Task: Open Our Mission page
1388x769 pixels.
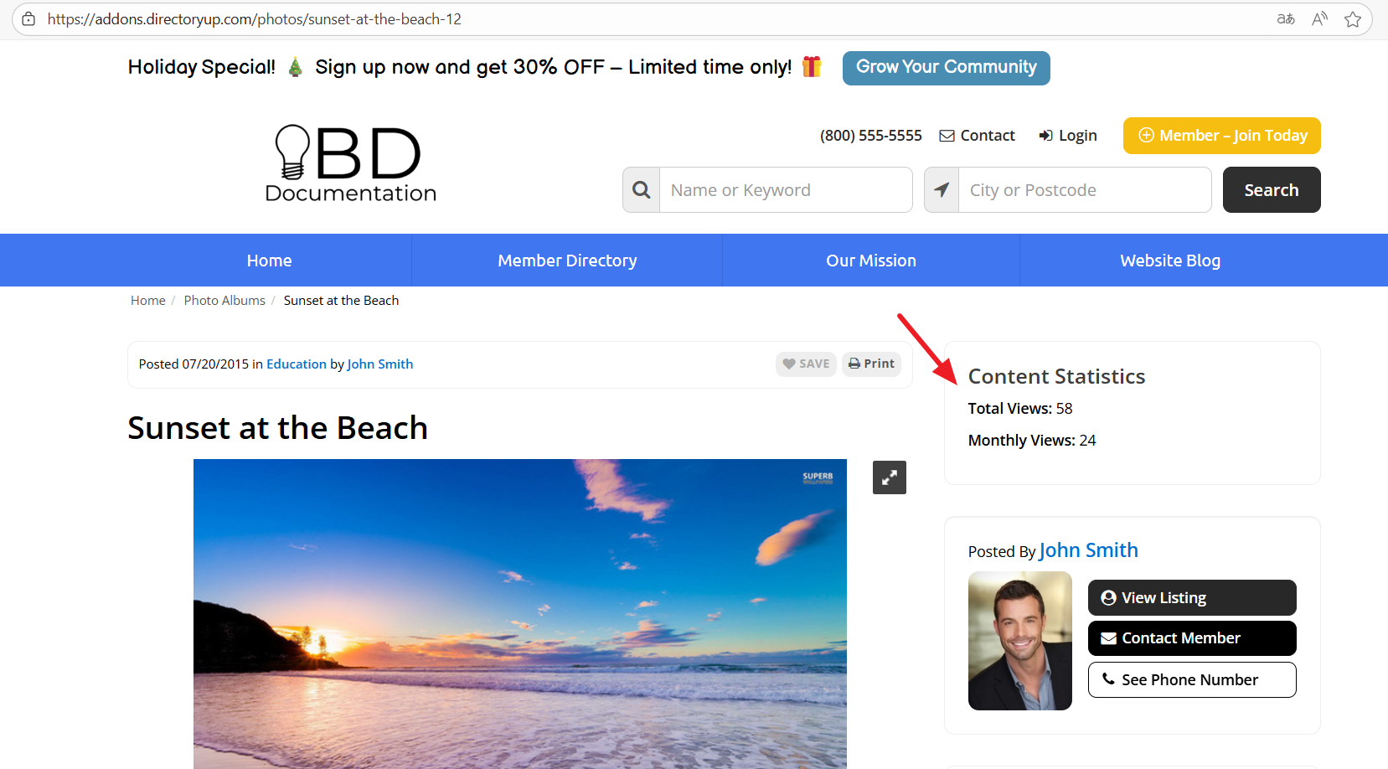Action: 871,261
